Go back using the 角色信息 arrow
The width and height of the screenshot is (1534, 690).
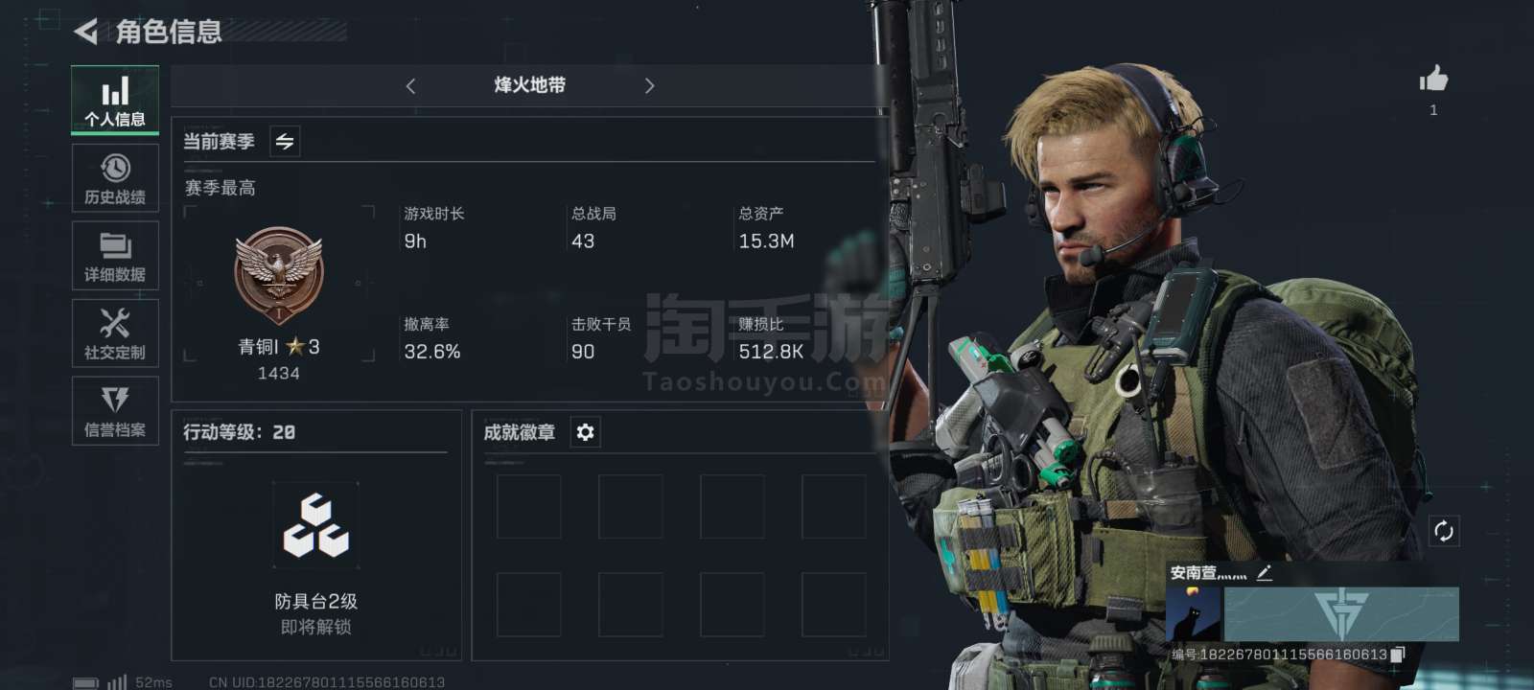(x=85, y=32)
